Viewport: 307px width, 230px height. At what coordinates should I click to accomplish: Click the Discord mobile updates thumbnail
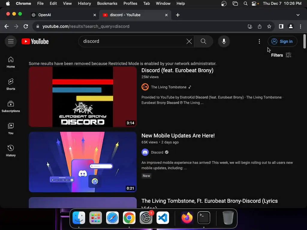pyautogui.click(x=83, y=162)
